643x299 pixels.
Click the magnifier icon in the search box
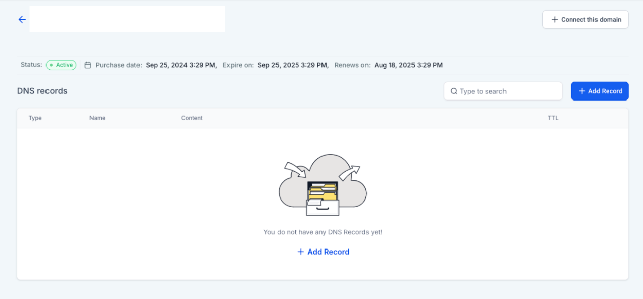click(454, 91)
